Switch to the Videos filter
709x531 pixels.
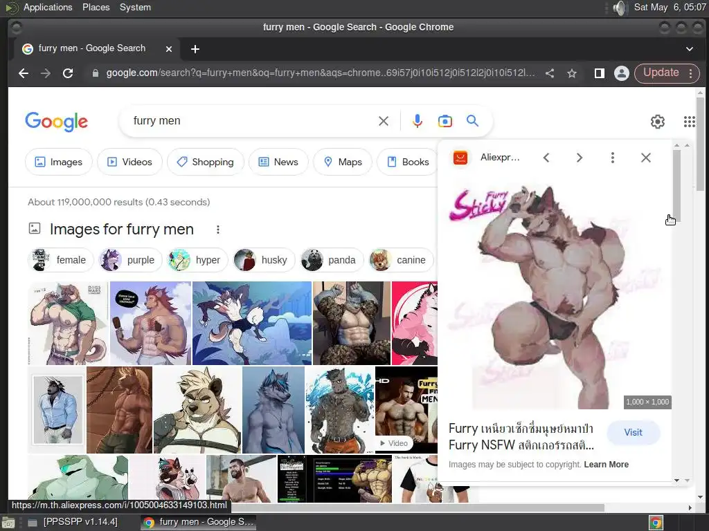(129, 162)
